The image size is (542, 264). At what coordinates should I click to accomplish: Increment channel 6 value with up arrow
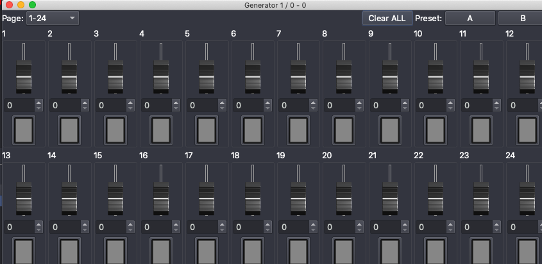(x=267, y=103)
